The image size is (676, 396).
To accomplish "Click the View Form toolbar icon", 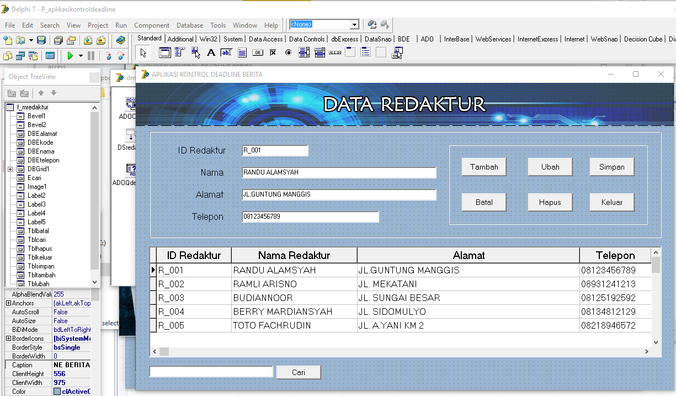I will [x=20, y=56].
